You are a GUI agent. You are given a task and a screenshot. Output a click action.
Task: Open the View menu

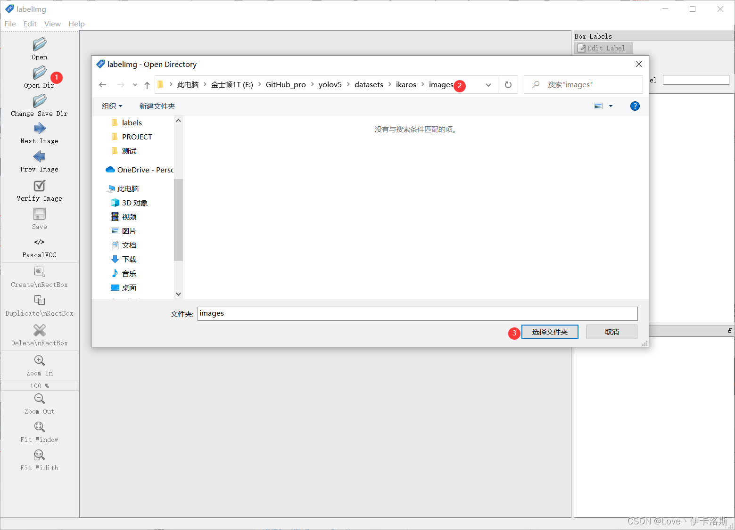pyautogui.click(x=52, y=24)
